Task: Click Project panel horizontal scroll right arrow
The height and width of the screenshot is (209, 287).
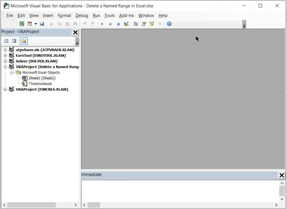Action: click(x=75, y=205)
